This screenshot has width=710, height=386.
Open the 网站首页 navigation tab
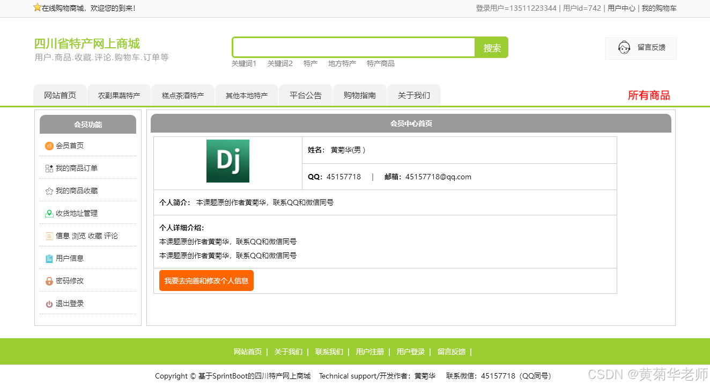click(x=60, y=96)
